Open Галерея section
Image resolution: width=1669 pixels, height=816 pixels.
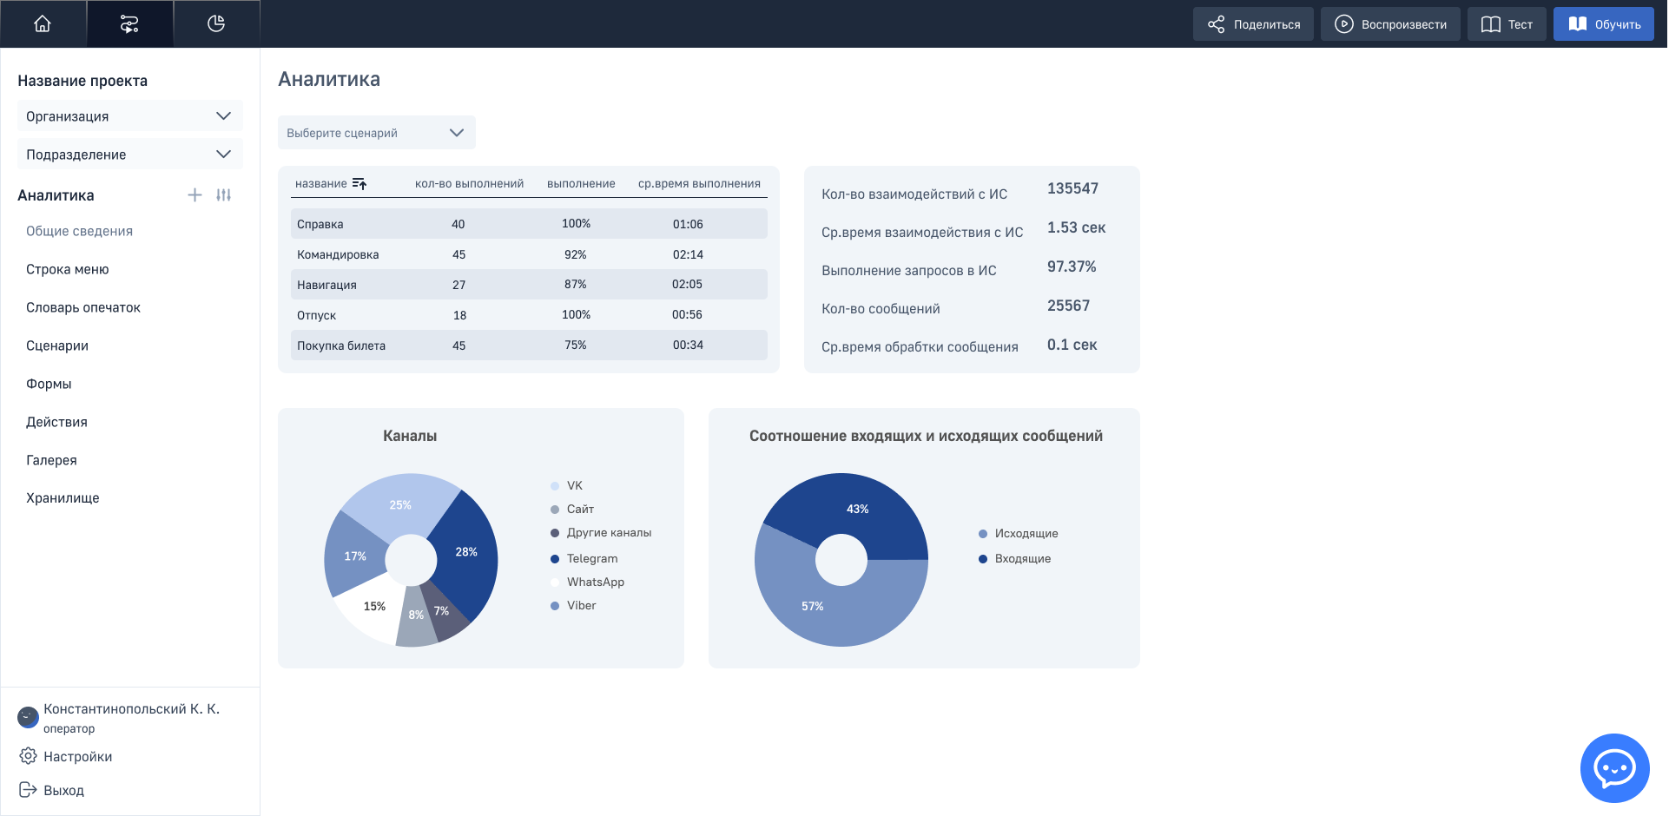click(51, 460)
